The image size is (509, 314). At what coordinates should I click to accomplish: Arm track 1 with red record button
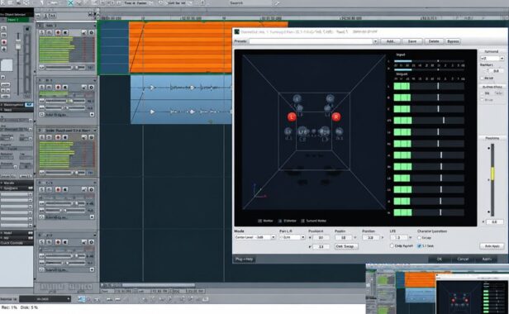point(58,32)
